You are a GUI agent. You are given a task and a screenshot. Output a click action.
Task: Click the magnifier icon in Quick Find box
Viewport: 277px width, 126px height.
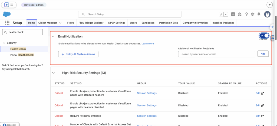pos(5,32)
